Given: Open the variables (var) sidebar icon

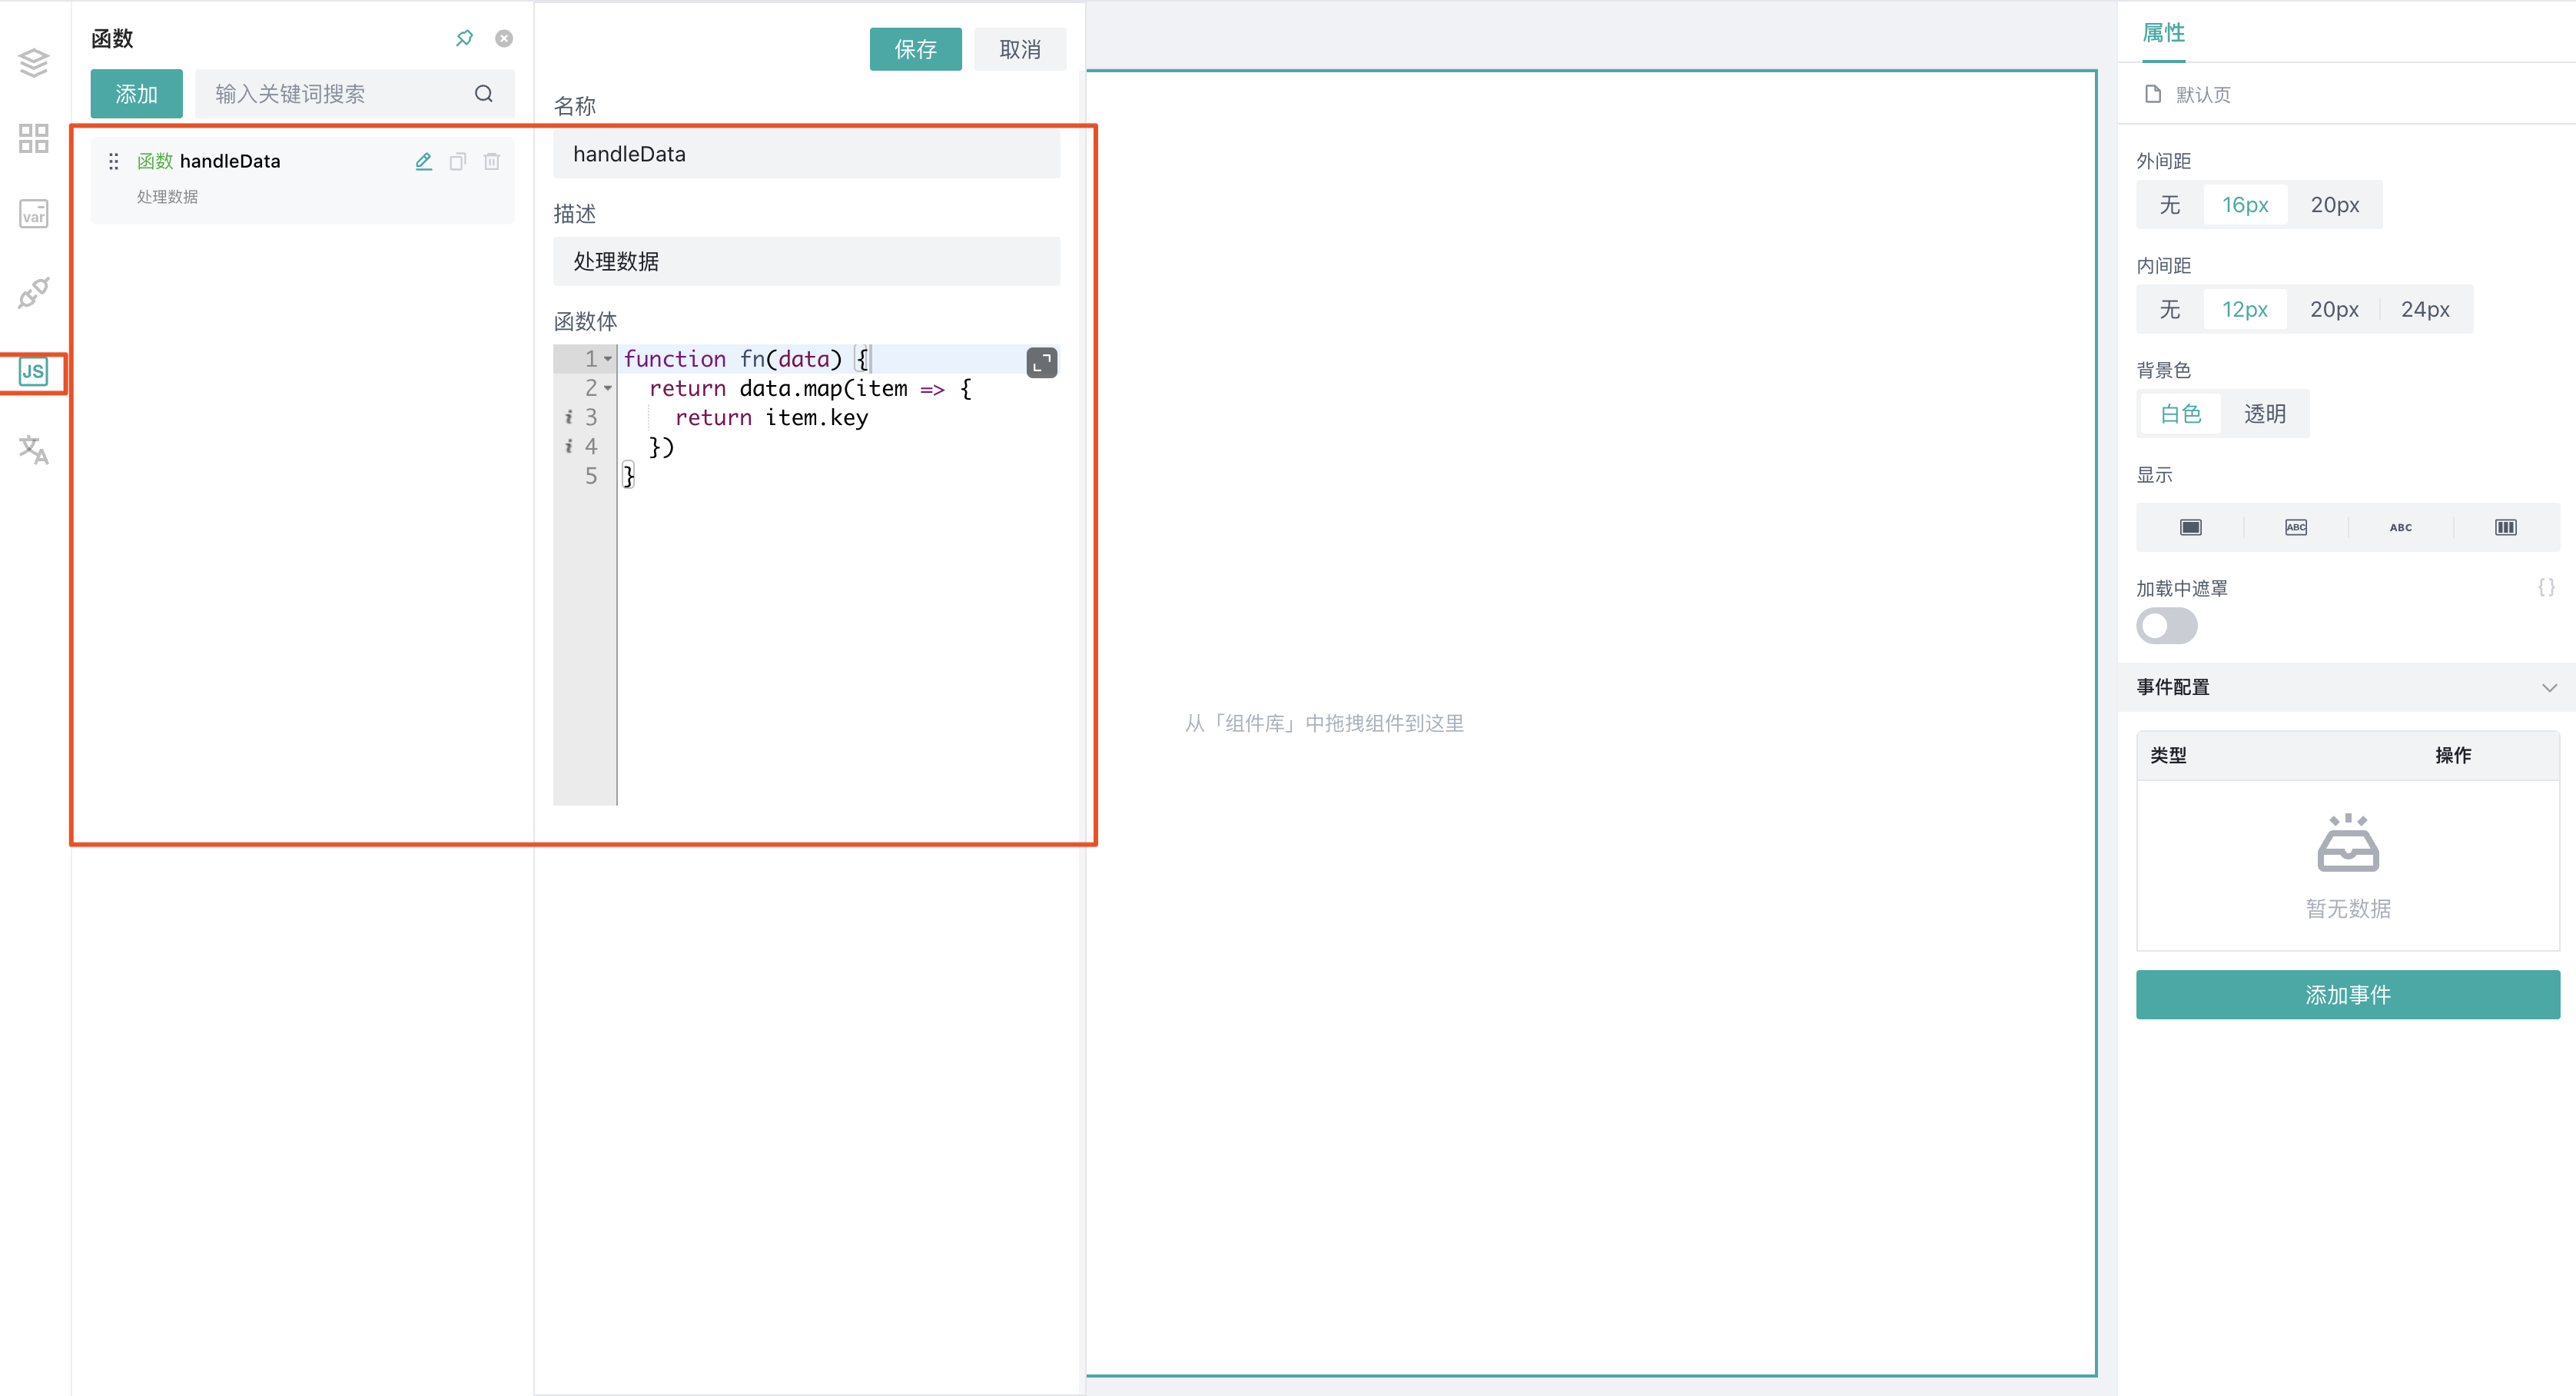Looking at the screenshot, I should point(33,214).
